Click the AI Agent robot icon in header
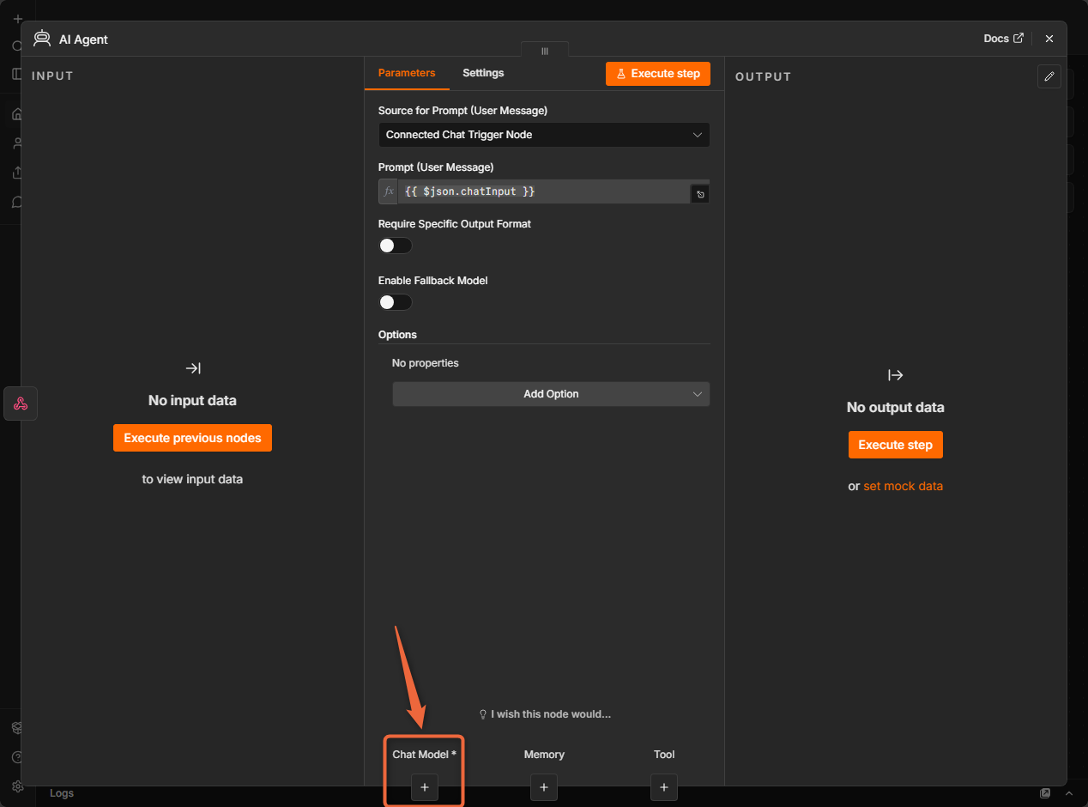Screen dimensions: 1088x807 click(x=41, y=39)
